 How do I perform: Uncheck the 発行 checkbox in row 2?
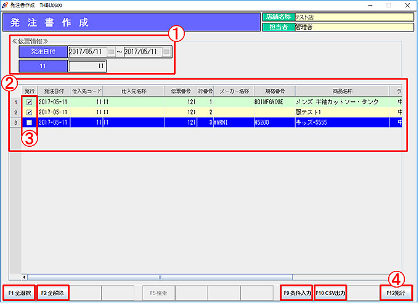(29, 112)
